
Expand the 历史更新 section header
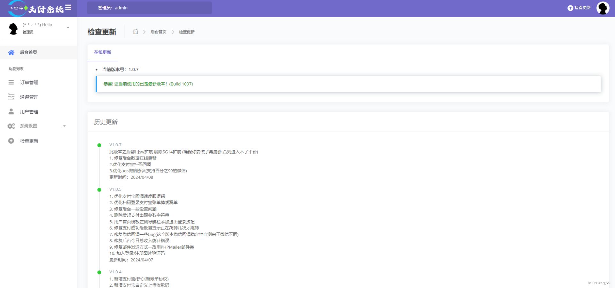click(x=106, y=122)
